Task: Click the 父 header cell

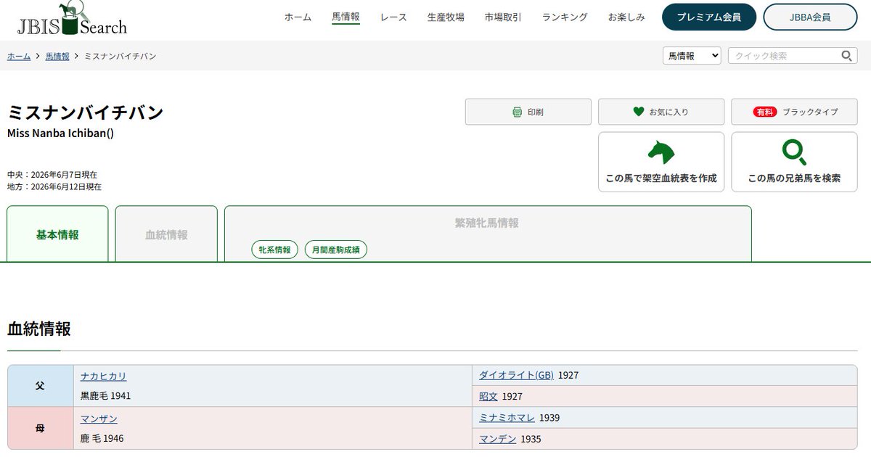Action: coord(41,386)
